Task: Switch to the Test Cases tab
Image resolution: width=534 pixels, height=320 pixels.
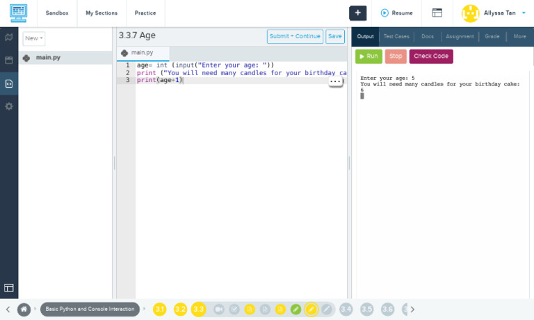Action: tap(396, 36)
